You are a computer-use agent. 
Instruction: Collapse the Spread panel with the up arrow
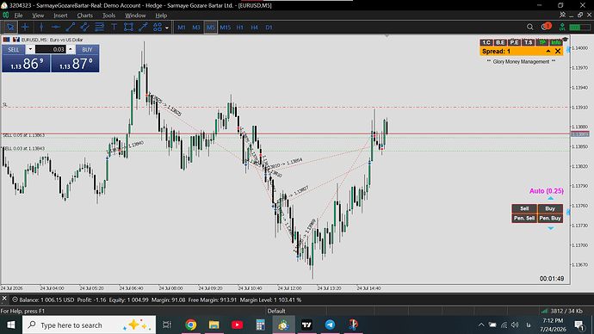548,51
